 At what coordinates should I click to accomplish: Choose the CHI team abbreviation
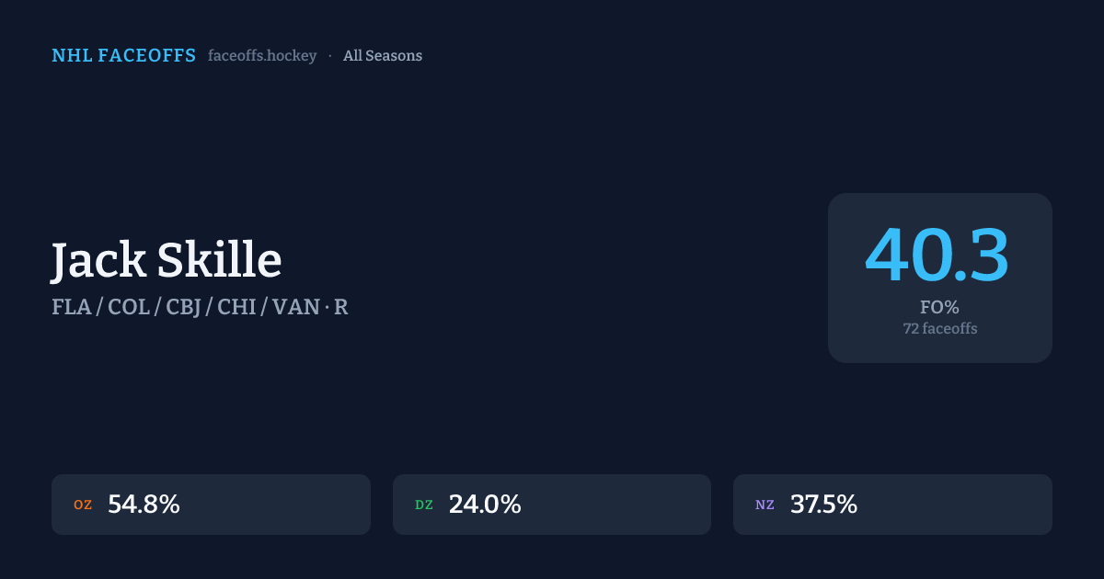pos(236,307)
